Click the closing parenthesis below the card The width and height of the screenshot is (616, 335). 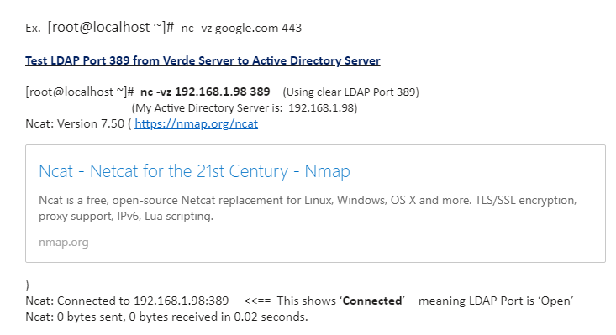(x=27, y=285)
